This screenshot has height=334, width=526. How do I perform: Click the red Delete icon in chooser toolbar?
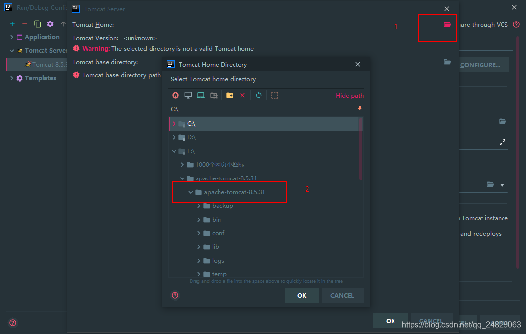[242, 95]
